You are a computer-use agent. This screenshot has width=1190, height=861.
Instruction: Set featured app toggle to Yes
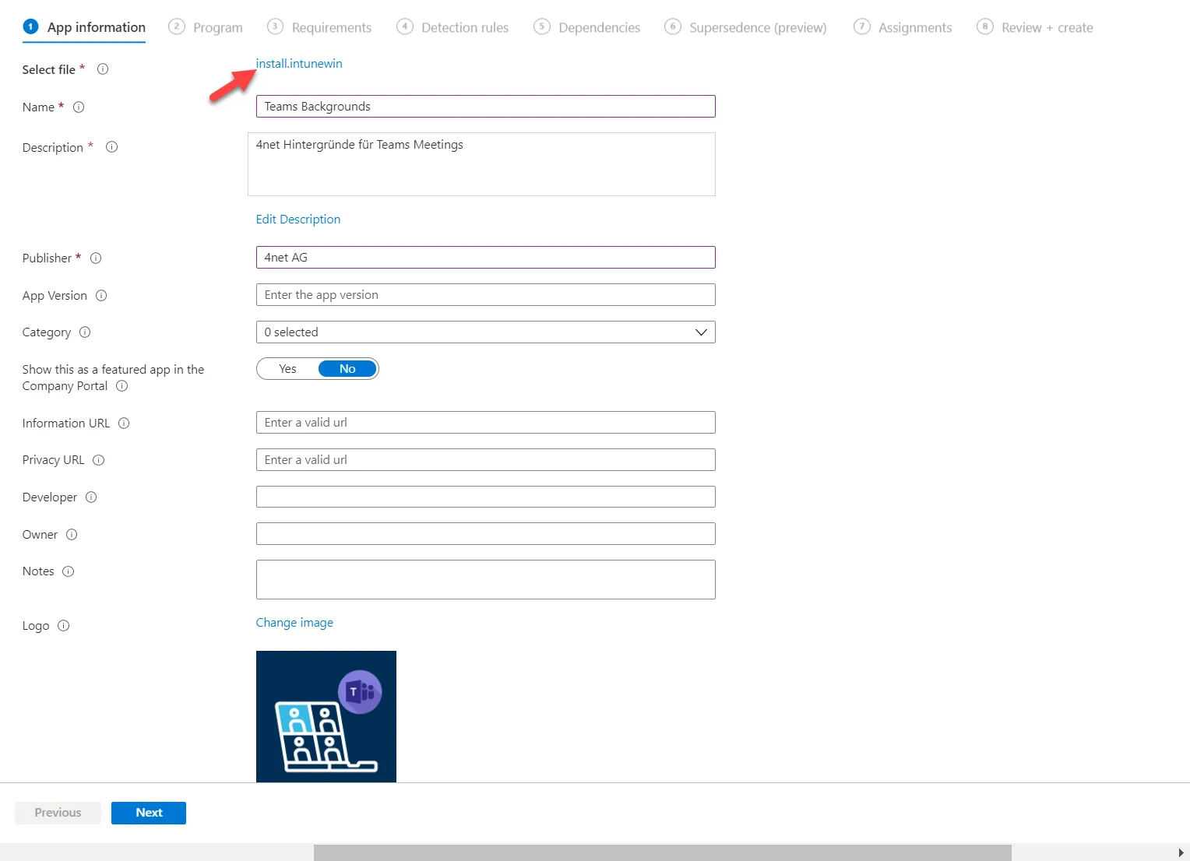click(287, 369)
